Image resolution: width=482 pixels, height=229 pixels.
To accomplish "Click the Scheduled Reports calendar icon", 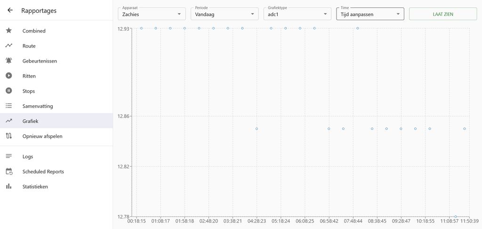I will (9, 172).
